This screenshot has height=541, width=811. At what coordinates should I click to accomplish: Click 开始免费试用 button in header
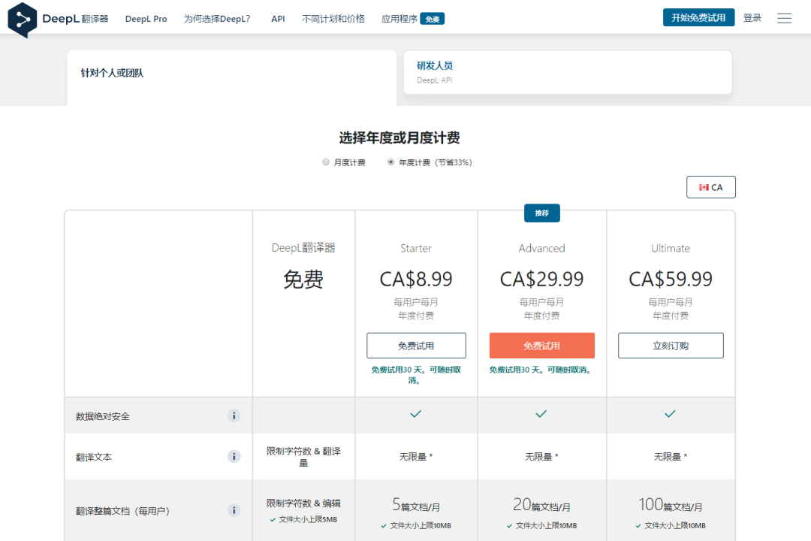(x=698, y=17)
